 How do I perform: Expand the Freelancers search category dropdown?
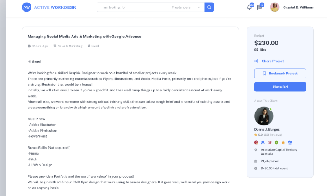[186, 7]
